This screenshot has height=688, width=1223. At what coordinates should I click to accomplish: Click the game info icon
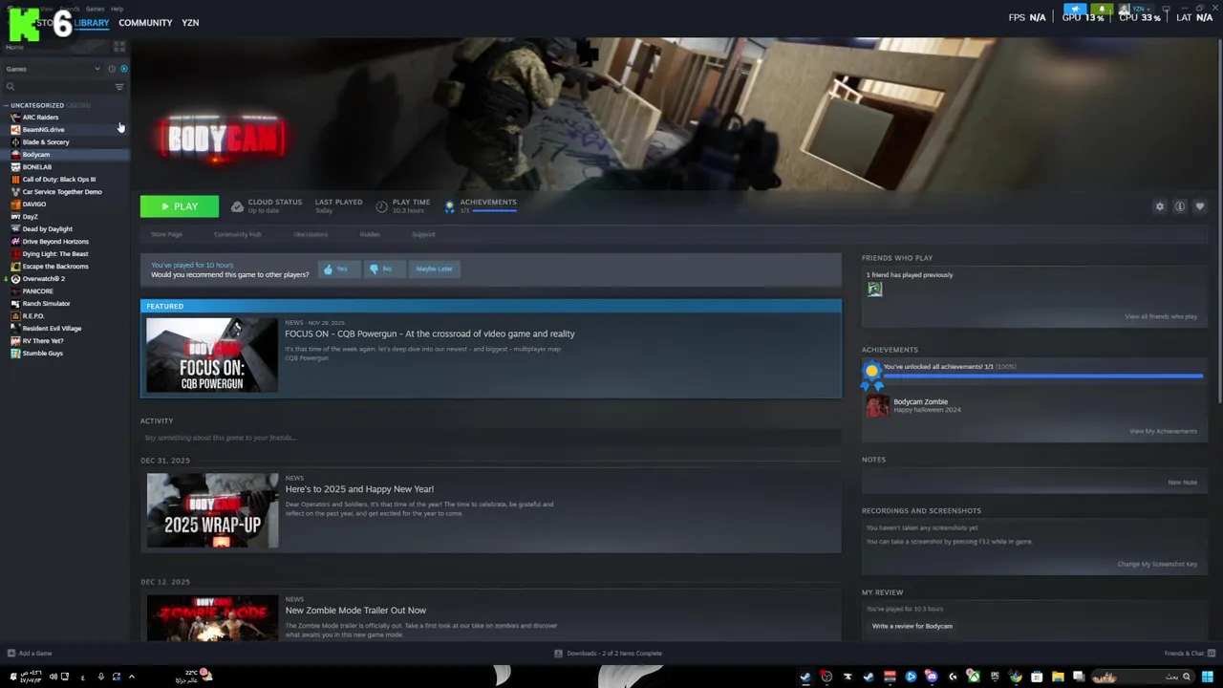coord(1180,206)
